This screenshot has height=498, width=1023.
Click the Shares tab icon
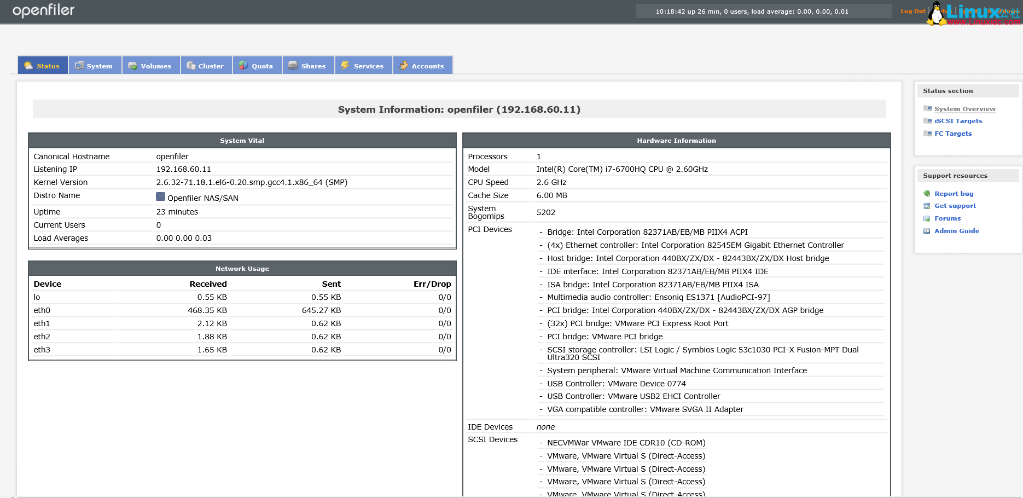pos(292,65)
